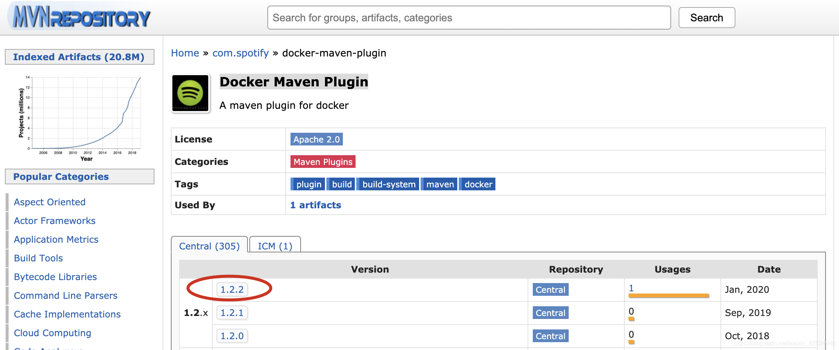Image resolution: width=839 pixels, height=350 pixels.
Task: Switch to the ICM (1) tab
Action: click(x=275, y=246)
